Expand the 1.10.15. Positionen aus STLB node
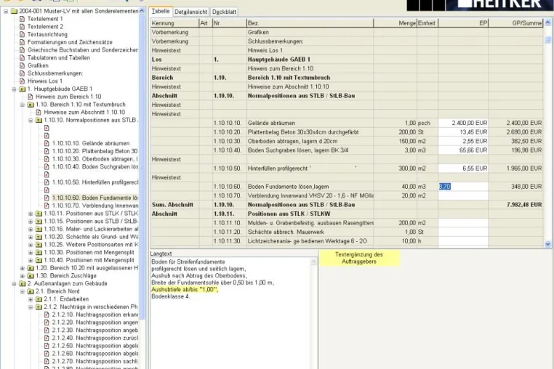The height and width of the screenshot is (369, 554). (x=31, y=221)
